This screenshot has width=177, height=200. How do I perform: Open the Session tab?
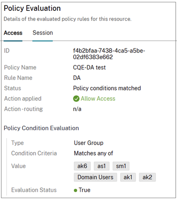pyautogui.click(x=43, y=33)
